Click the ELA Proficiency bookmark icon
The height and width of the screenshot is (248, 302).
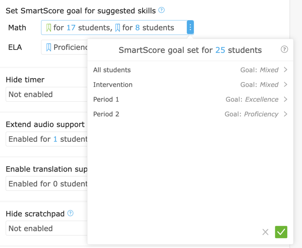tap(49, 47)
